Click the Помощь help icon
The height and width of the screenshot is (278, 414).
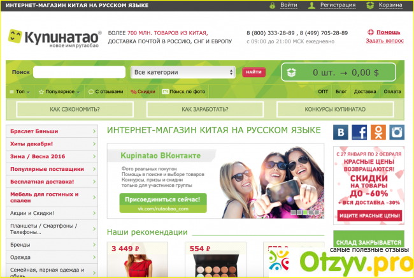(371, 32)
